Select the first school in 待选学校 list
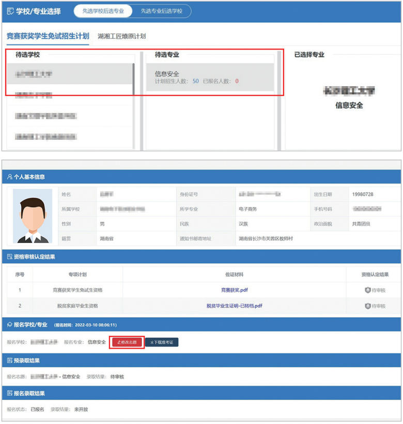 pyautogui.click(x=69, y=74)
